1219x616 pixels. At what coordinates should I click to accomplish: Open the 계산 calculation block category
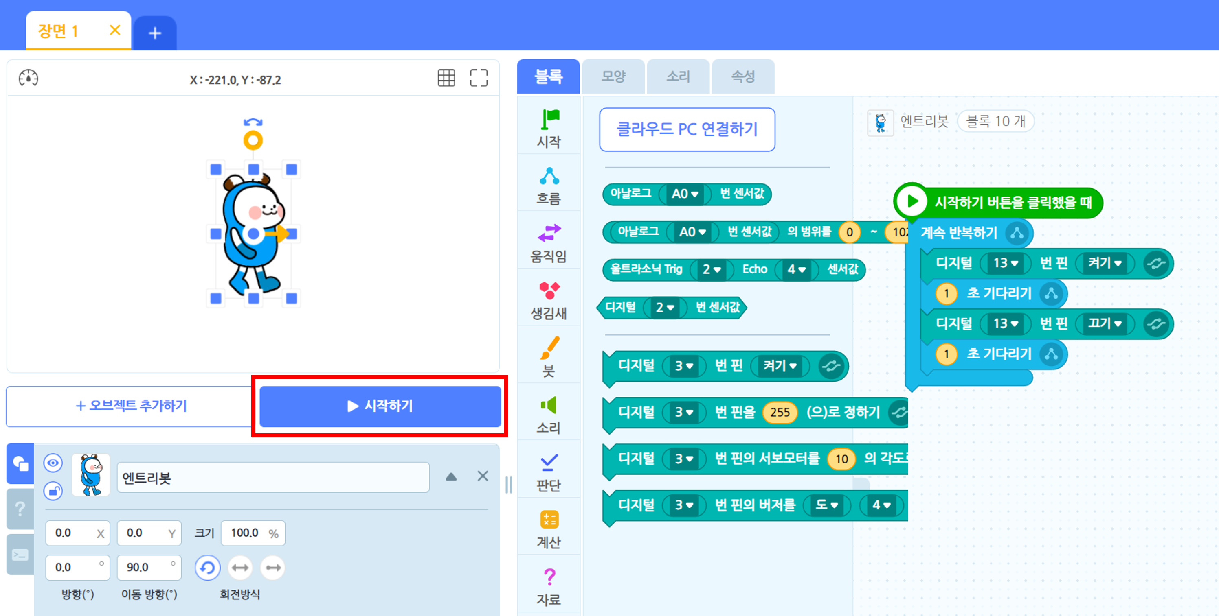549,529
